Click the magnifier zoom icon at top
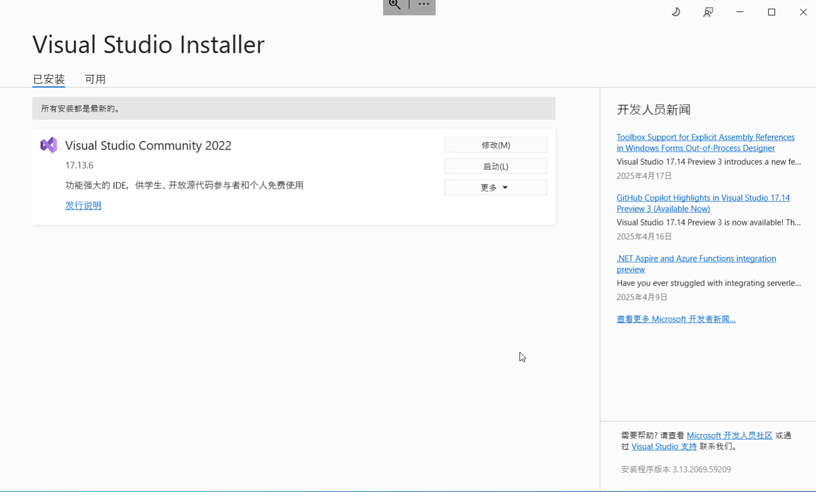816x492 pixels. 395,5
